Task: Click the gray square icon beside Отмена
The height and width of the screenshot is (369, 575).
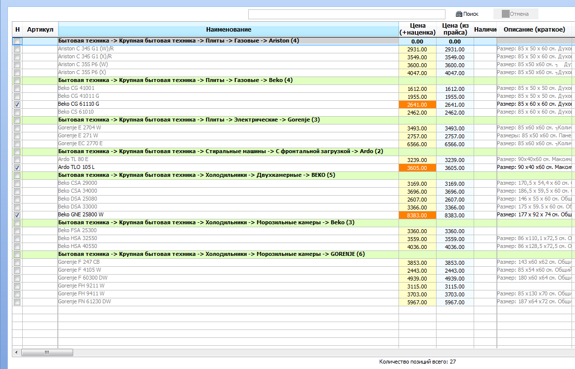Action: pyautogui.click(x=505, y=14)
